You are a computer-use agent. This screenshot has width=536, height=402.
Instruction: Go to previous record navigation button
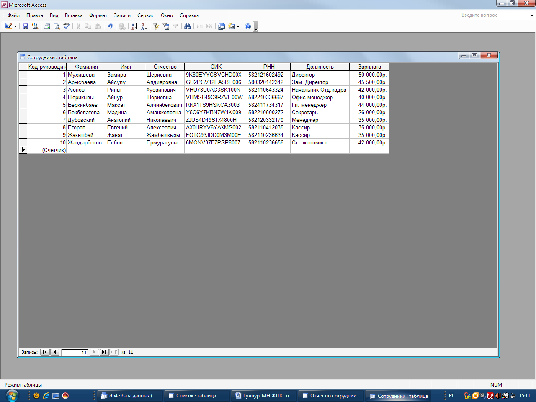(55, 352)
